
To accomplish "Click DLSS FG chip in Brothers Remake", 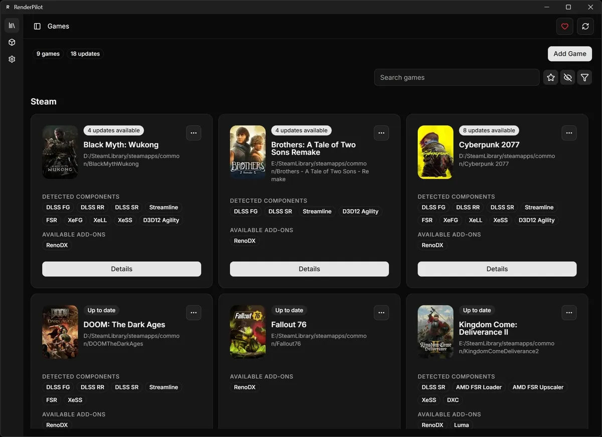I will pyautogui.click(x=246, y=212).
